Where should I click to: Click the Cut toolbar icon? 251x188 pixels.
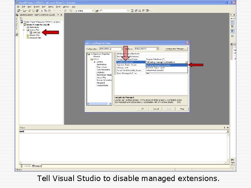coord(42,11)
